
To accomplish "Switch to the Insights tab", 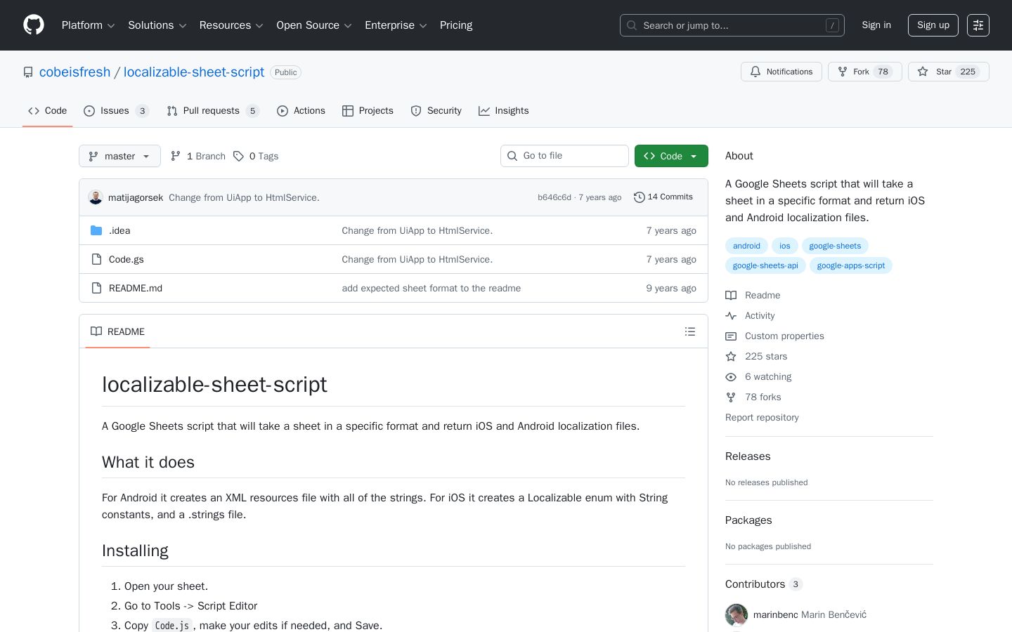I will point(503,111).
